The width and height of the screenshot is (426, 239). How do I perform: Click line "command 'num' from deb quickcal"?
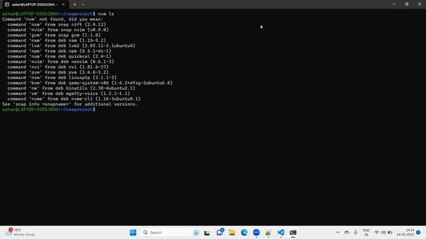tap(59, 56)
